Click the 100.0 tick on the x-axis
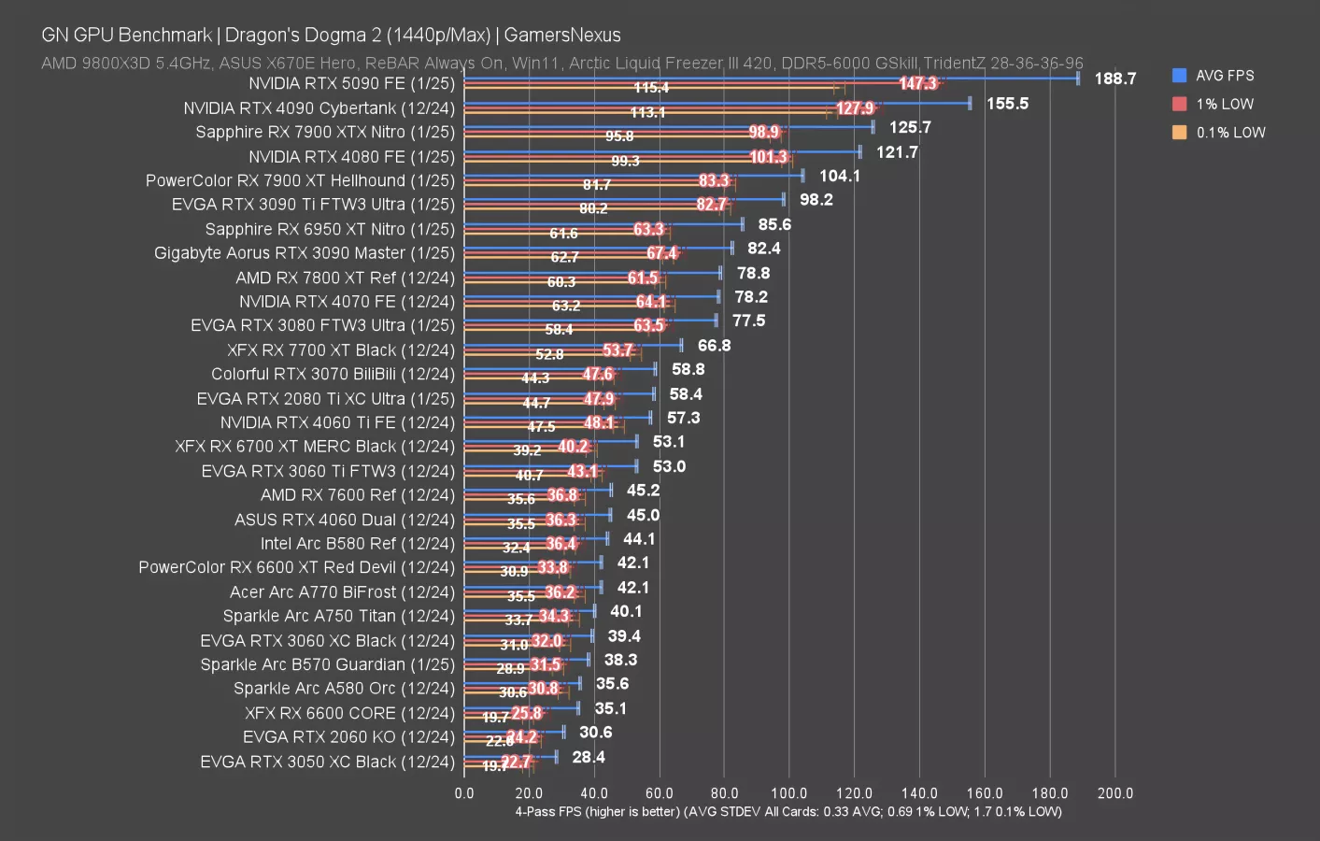The image size is (1320, 841). pyautogui.click(x=789, y=793)
